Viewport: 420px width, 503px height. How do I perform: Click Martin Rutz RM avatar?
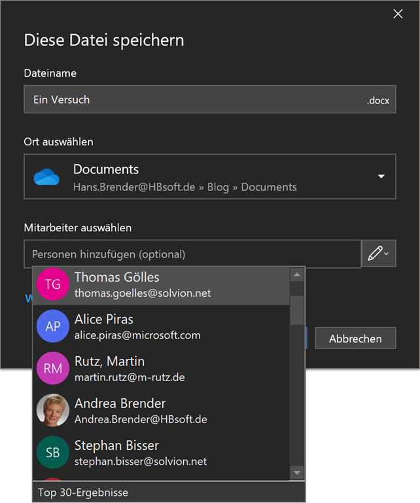53,369
